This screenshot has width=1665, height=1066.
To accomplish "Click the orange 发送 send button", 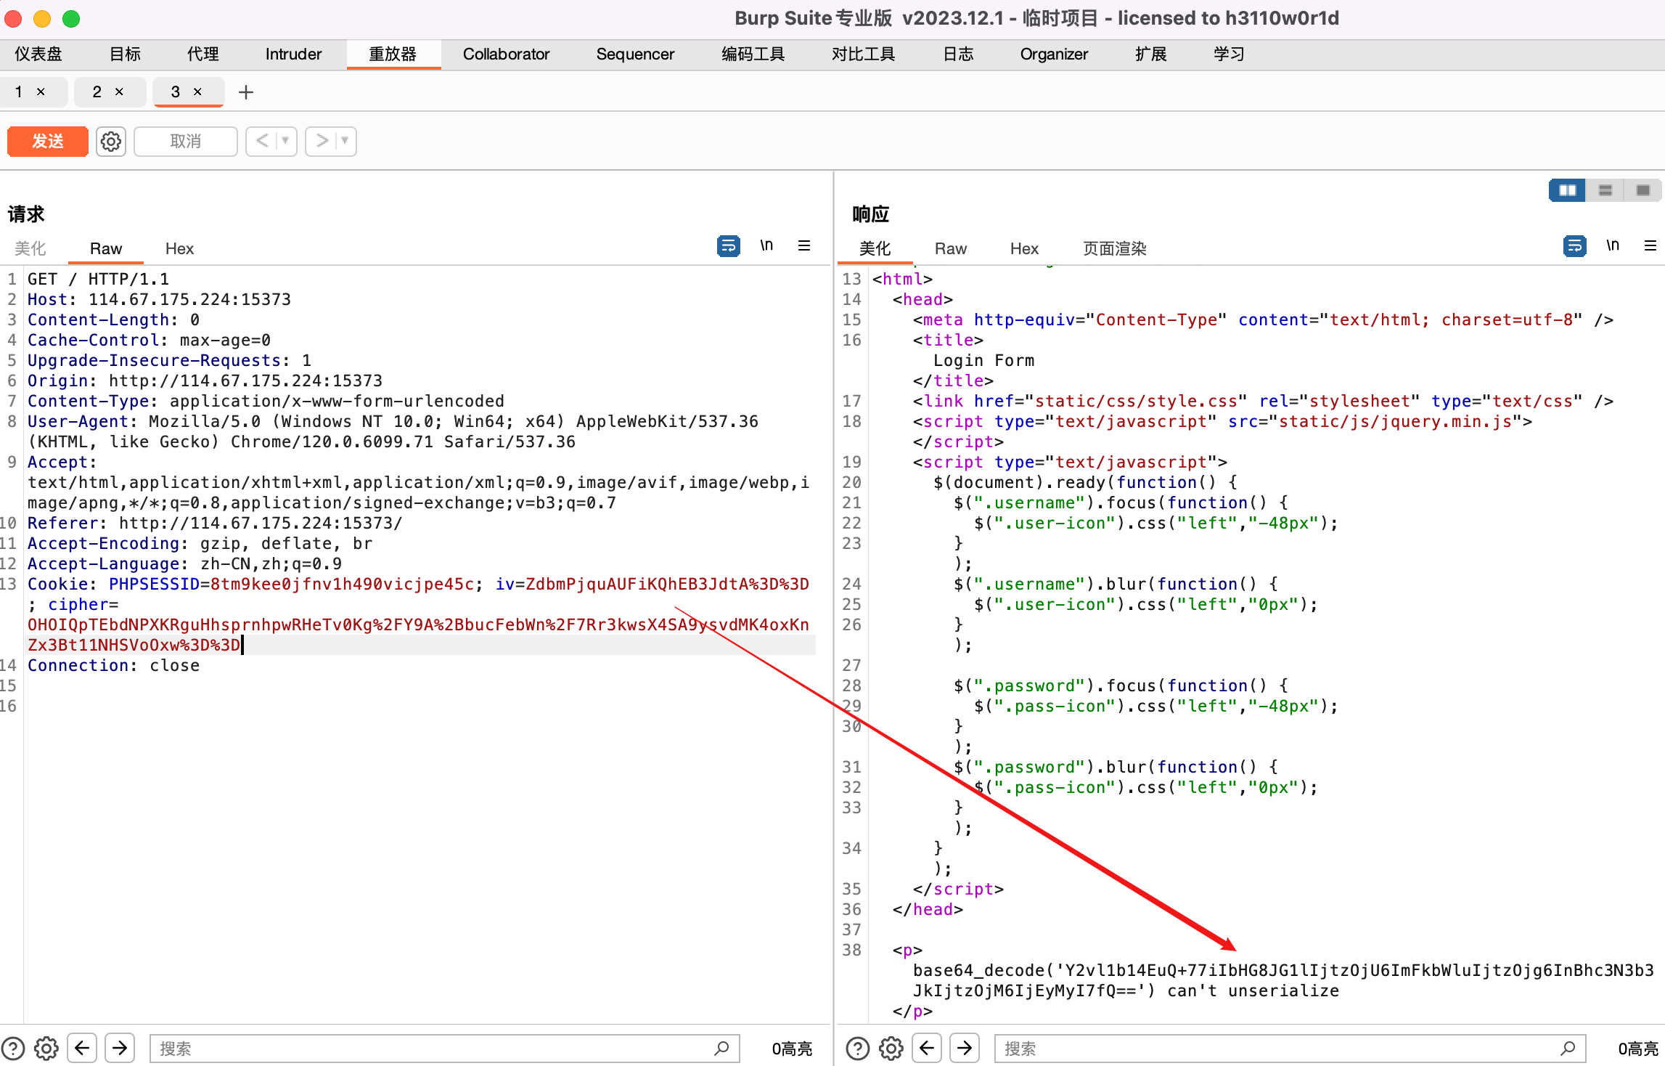I will [48, 141].
